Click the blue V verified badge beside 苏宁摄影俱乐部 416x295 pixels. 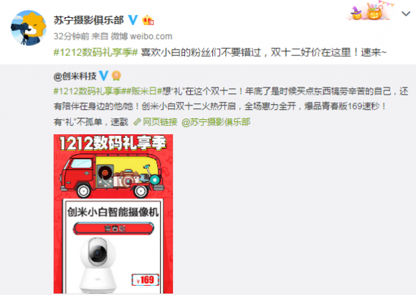(133, 20)
